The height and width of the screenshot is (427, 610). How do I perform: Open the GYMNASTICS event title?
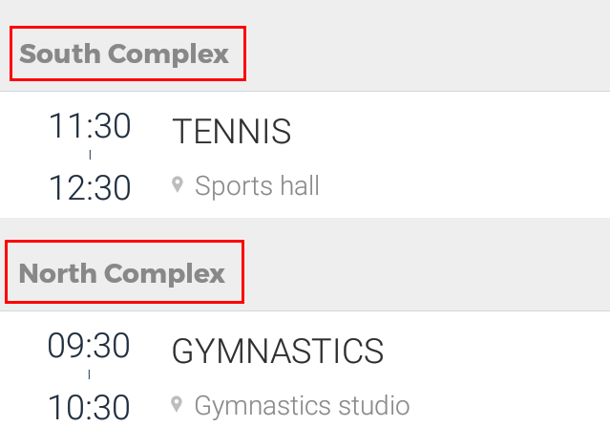coord(278,352)
